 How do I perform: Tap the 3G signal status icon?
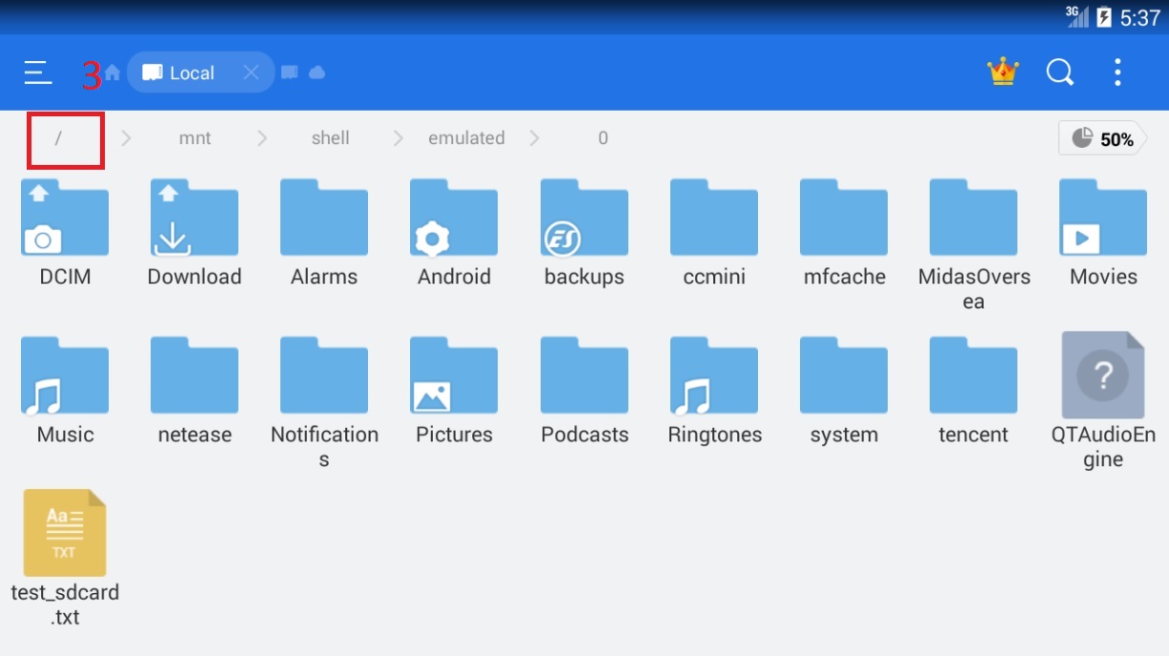point(1077,16)
